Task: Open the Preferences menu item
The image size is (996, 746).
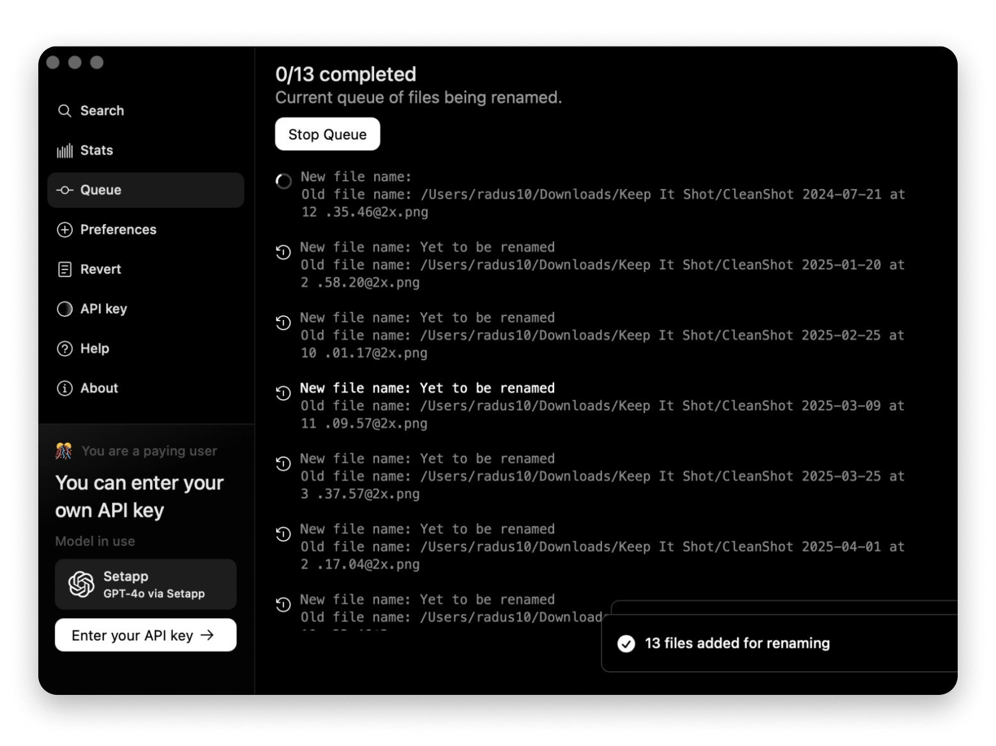Action: (x=118, y=230)
